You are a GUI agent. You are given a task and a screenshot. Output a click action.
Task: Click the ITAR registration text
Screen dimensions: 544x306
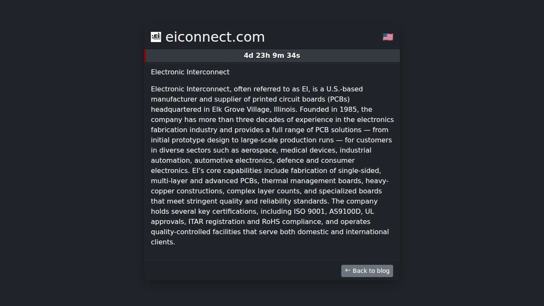coord(216,221)
